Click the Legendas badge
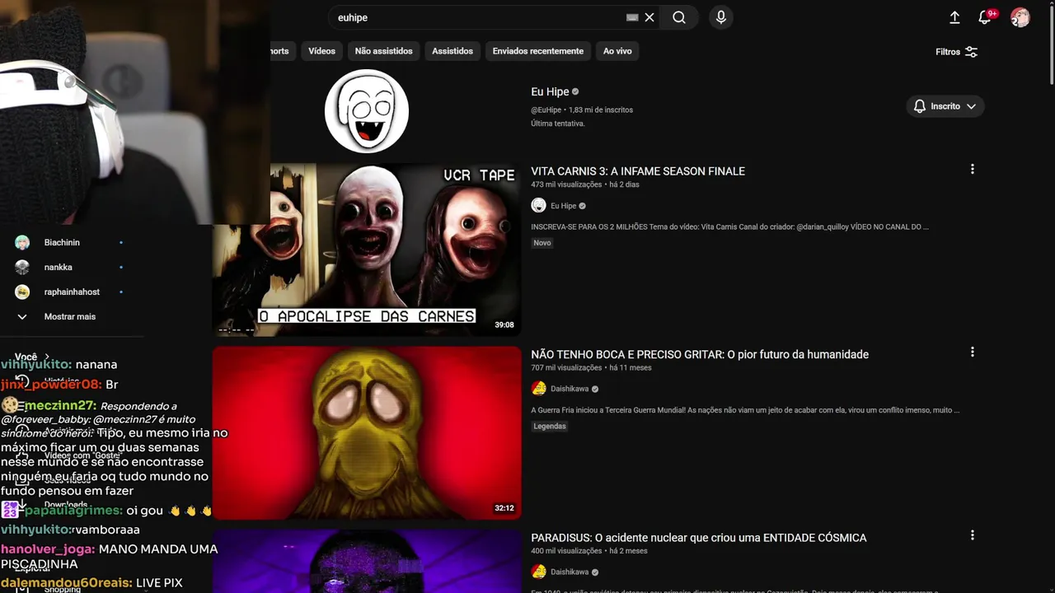 coord(550,426)
